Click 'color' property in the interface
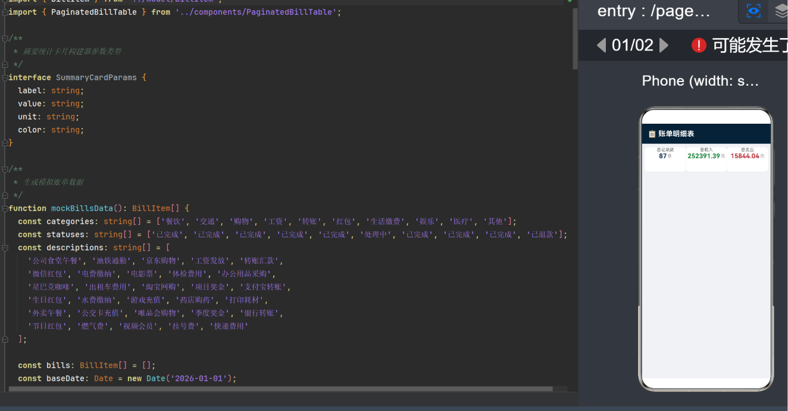This screenshot has height=411, width=788. click(x=30, y=130)
